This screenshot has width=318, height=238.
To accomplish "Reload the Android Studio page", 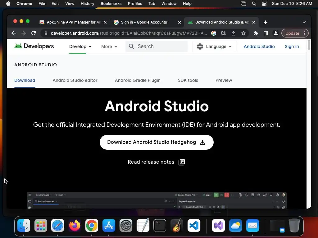I will pyautogui.click(x=34, y=33).
